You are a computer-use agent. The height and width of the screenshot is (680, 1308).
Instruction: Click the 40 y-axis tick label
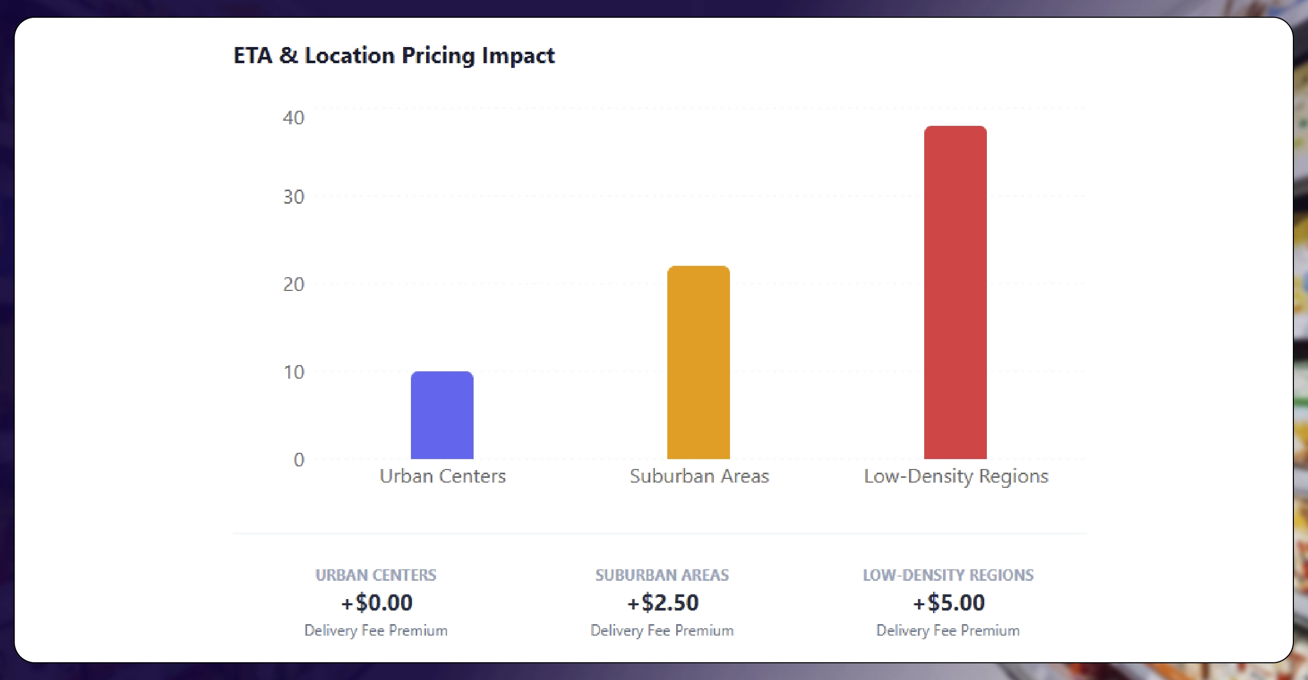pyautogui.click(x=293, y=118)
